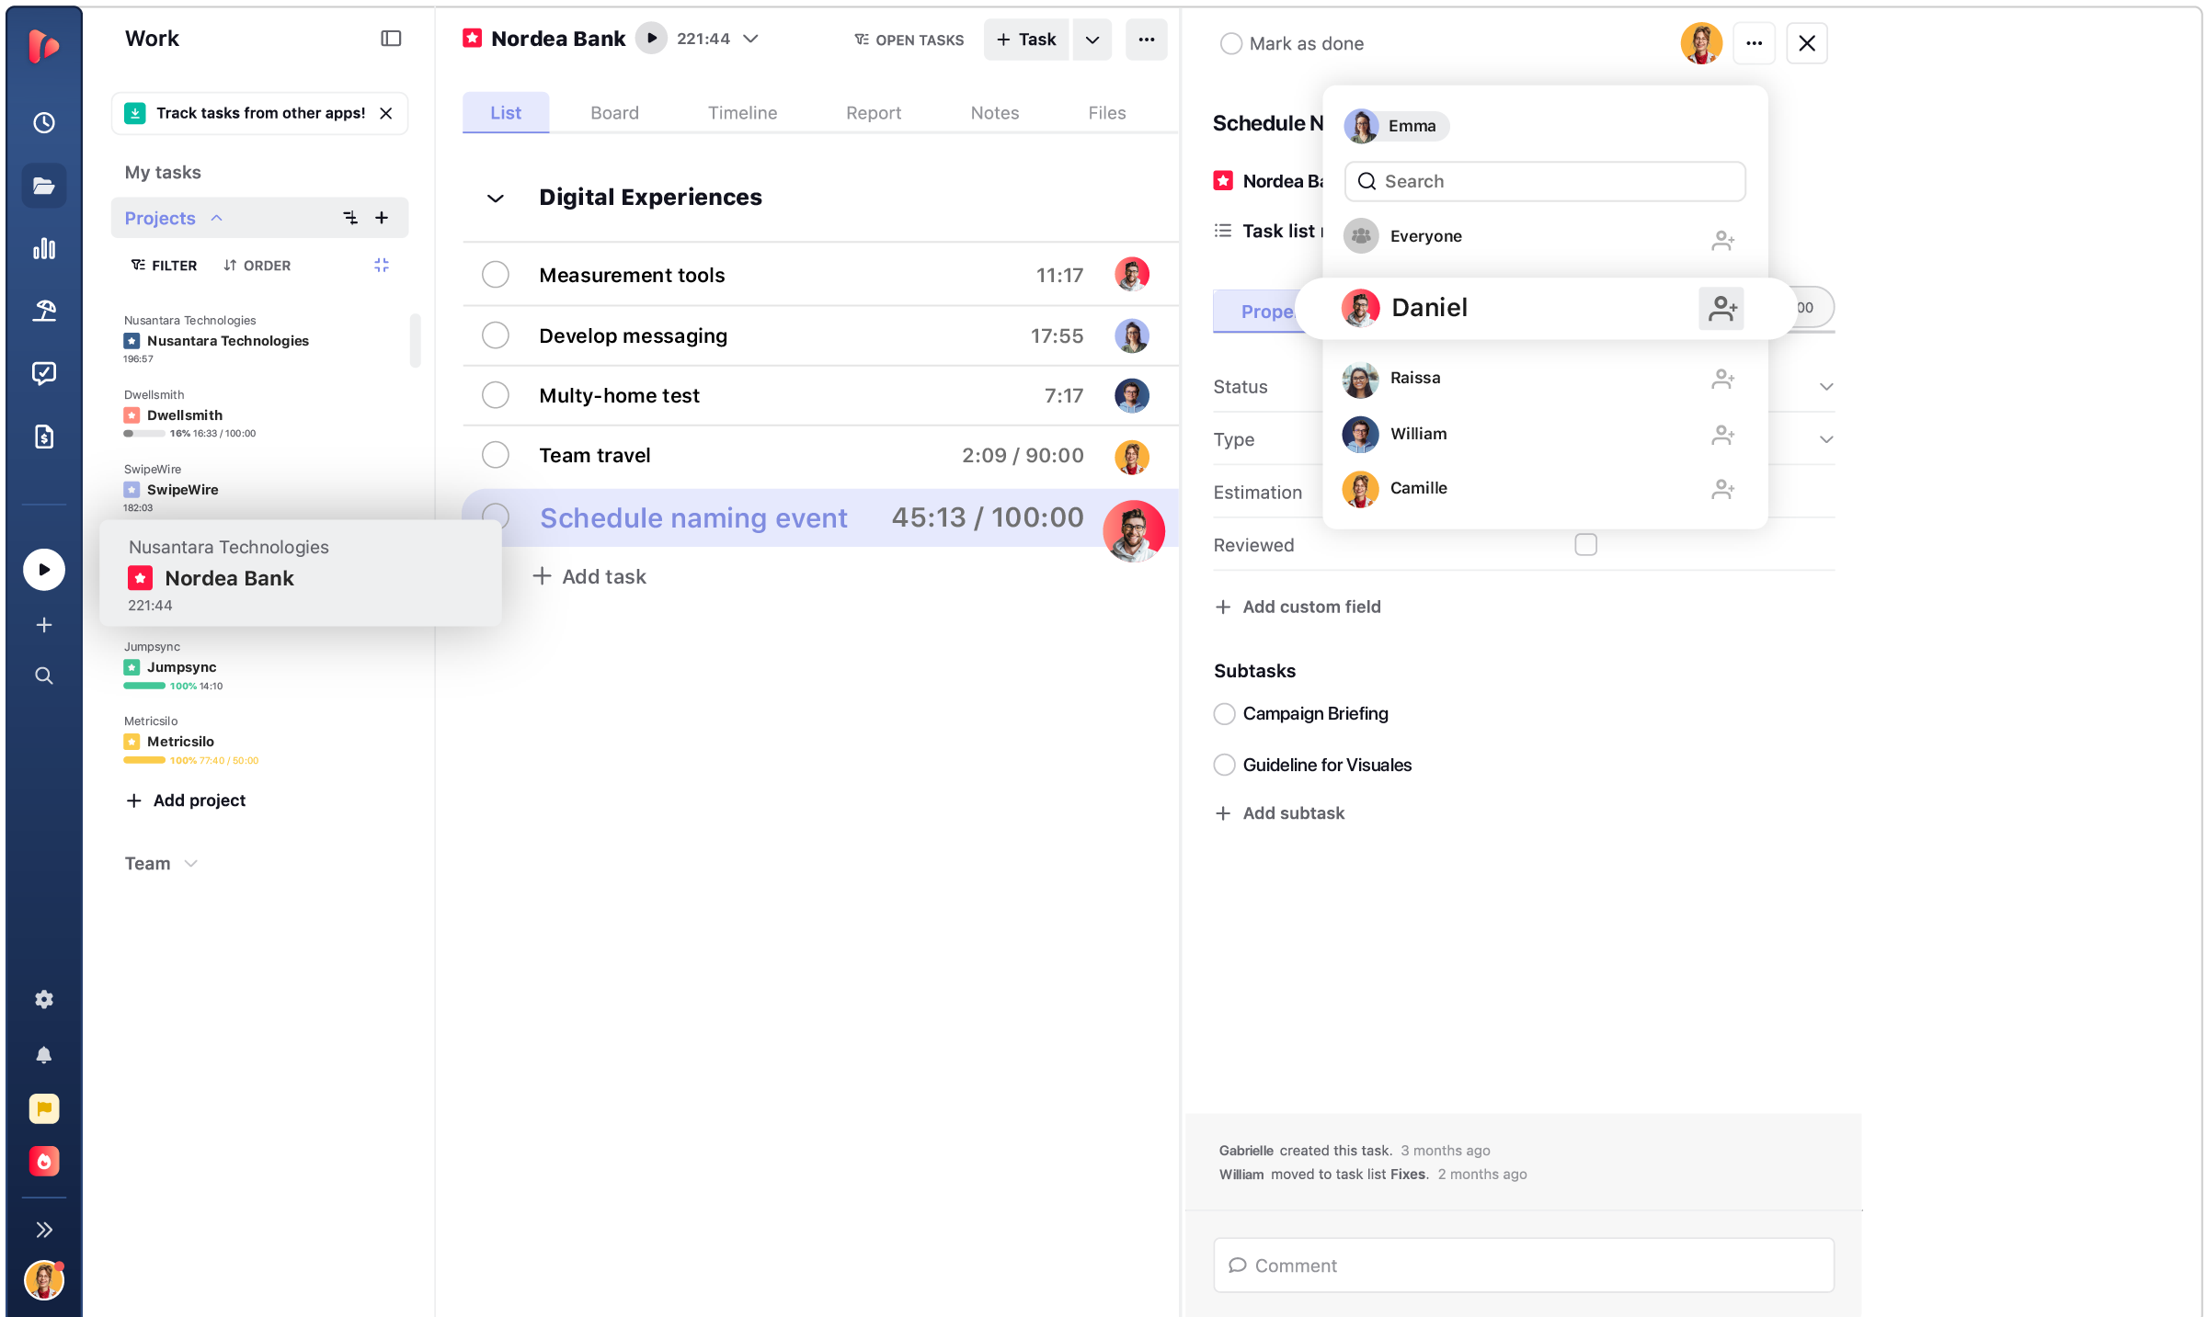Collapse the Digital Experiences task list
The image size is (2207, 1317).
pos(496,198)
